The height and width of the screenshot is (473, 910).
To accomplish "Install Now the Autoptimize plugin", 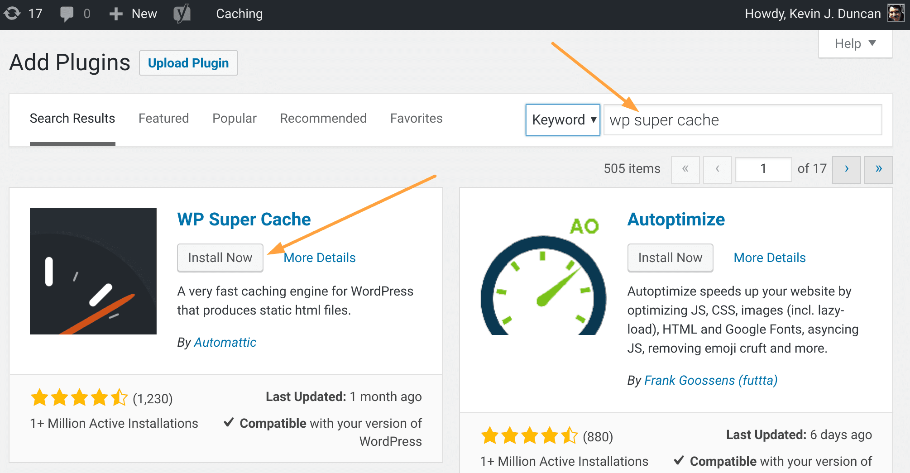I will click(670, 258).
